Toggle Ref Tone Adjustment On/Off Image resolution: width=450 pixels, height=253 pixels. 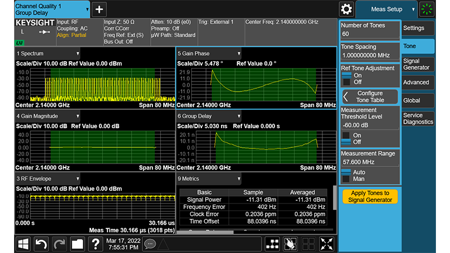[346, 78]
